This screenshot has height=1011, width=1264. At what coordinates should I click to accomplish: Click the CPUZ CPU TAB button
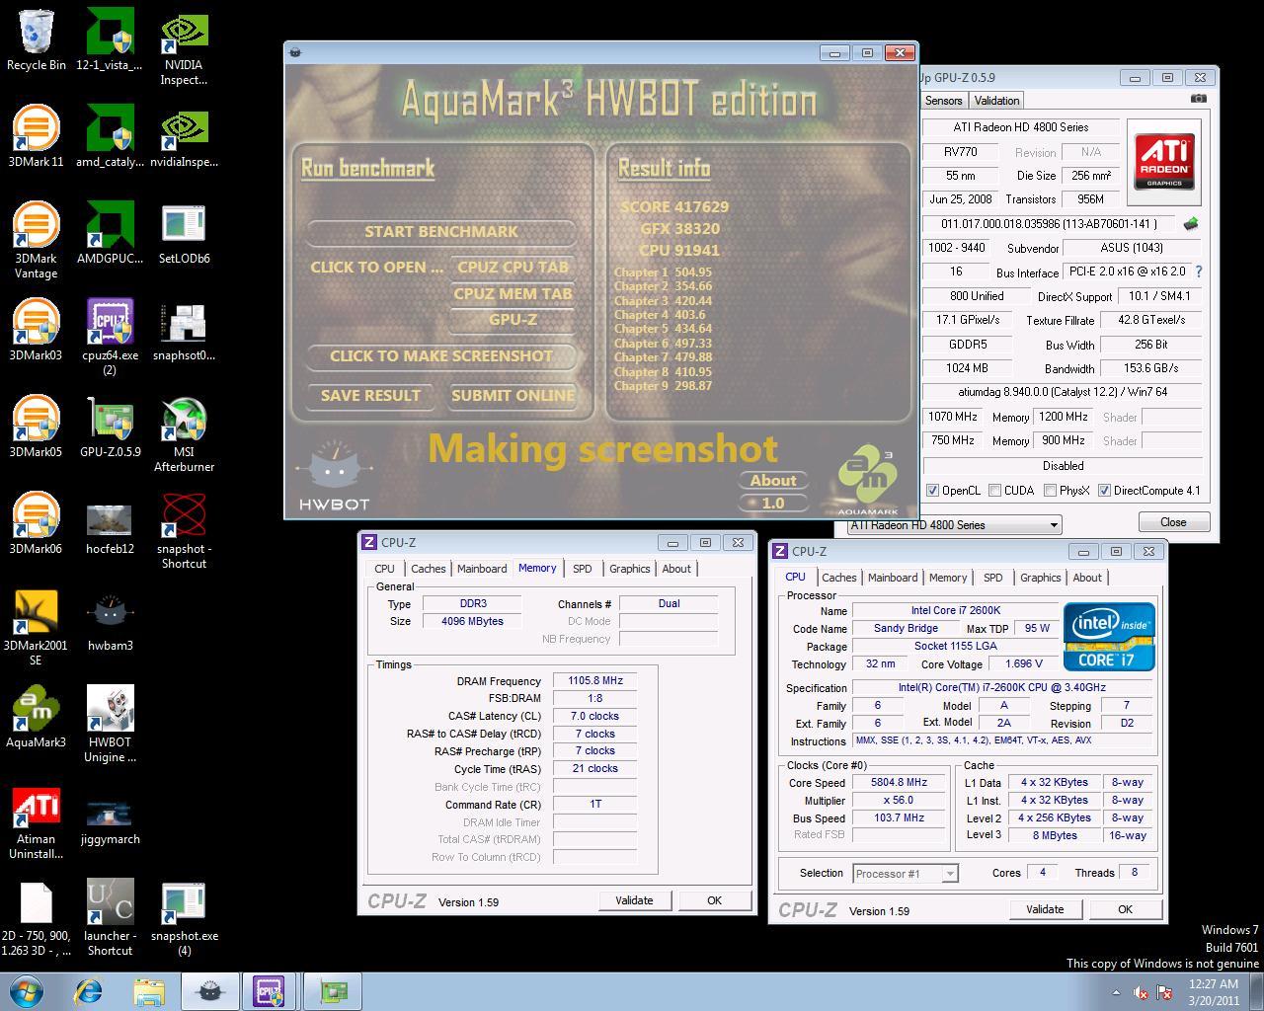click(x=513, y=267)
